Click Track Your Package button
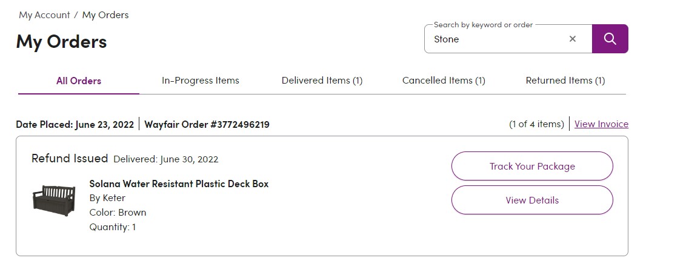689x275 pixels. [532, 166]
